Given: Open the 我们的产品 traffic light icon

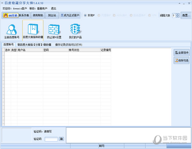Looking at the screenshot, I should coord(75,31).
